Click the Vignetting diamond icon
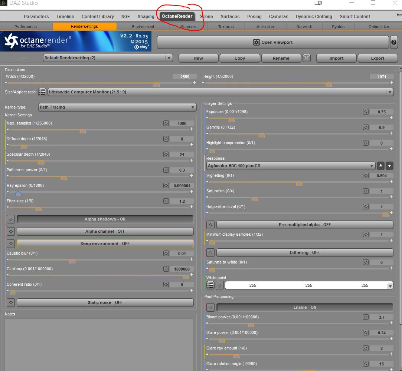Viewport: 402px width, 371px height. [366, 175]
